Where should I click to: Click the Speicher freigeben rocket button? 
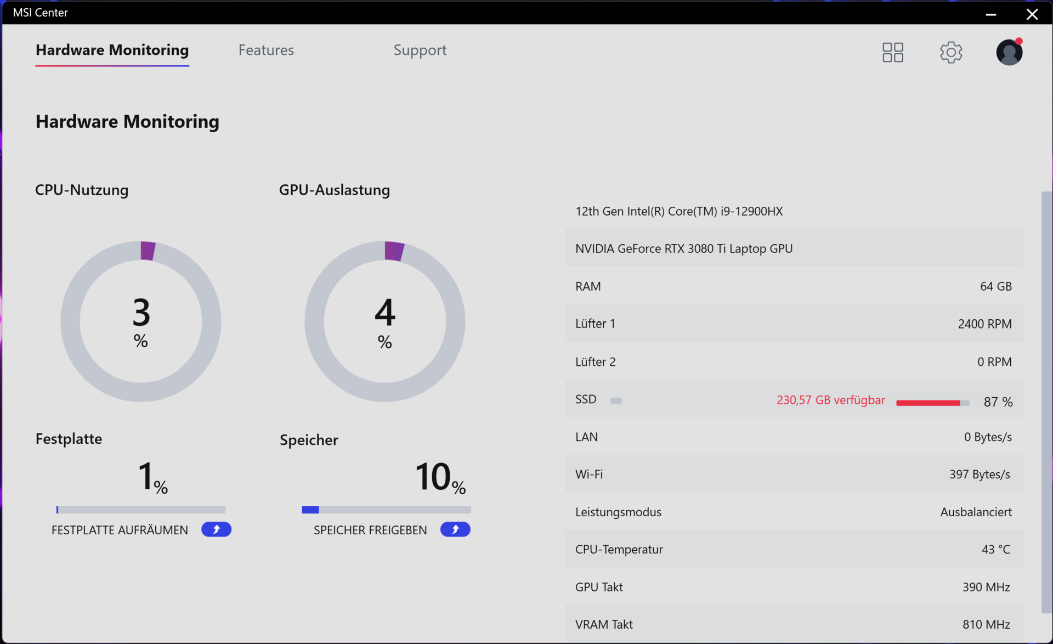(455, 529)
